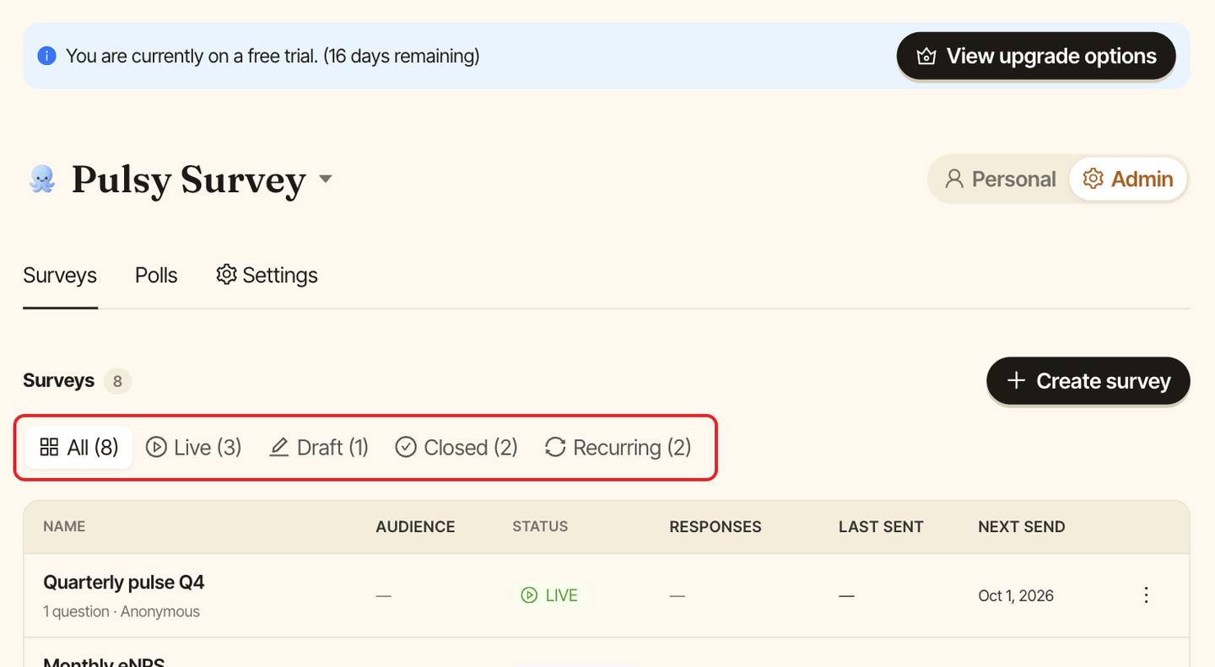
Task: Filter surveys by Live (3)
Action: tap(194, 447)
